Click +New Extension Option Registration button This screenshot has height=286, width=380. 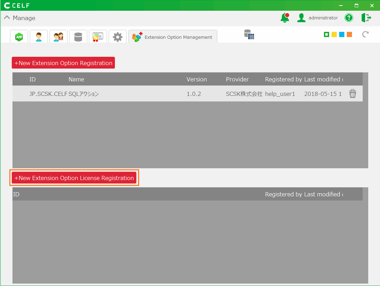pyautogui.click(x=63, y=63)
